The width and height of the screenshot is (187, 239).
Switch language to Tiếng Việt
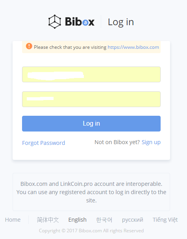tap(165, 220)
